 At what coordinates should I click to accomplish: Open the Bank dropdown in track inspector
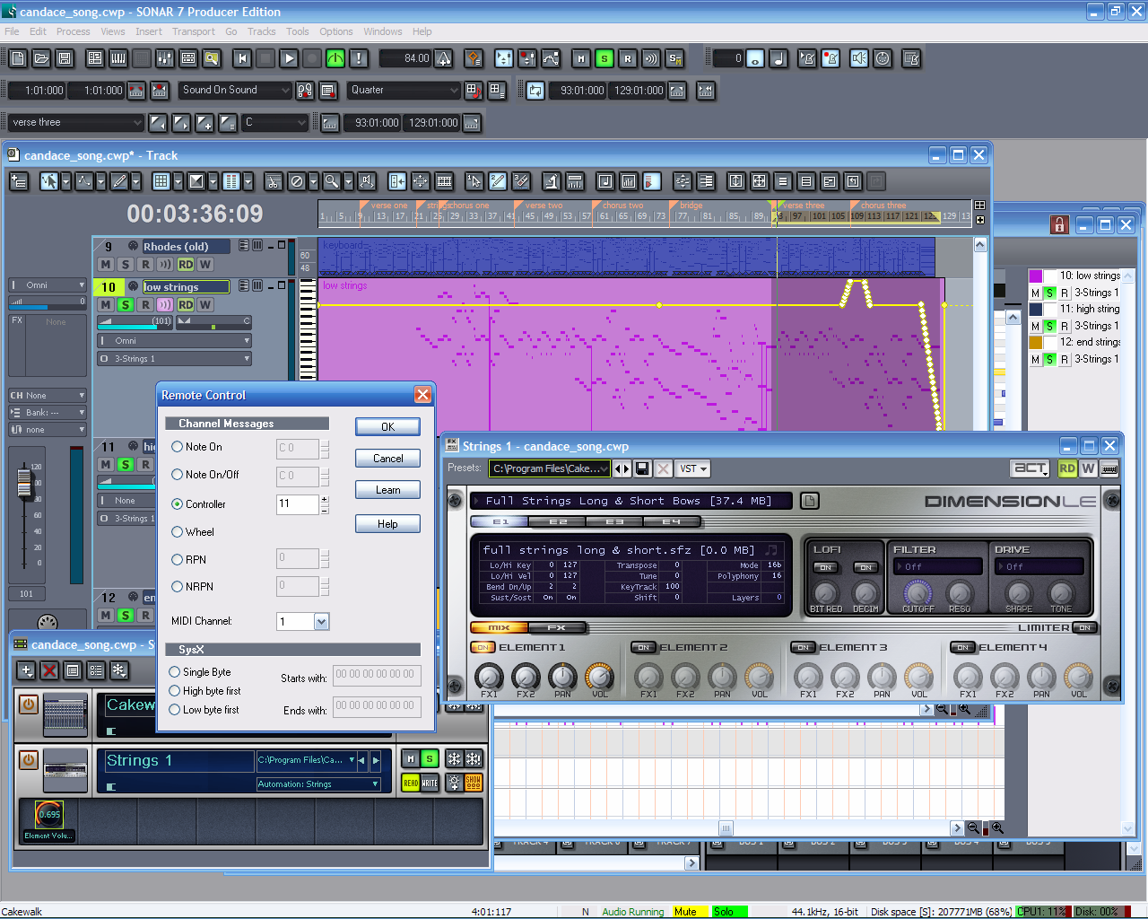(48, 413)
